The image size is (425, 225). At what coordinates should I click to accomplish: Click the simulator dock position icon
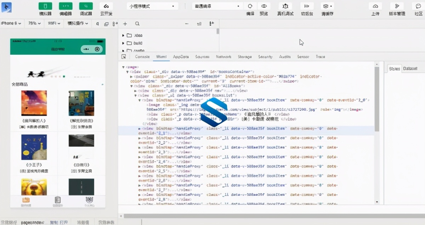coord(114,24)
